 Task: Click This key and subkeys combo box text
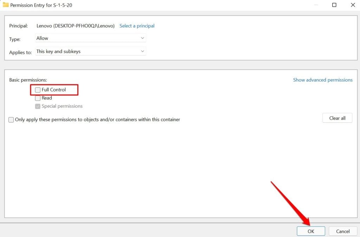point(58,51)
